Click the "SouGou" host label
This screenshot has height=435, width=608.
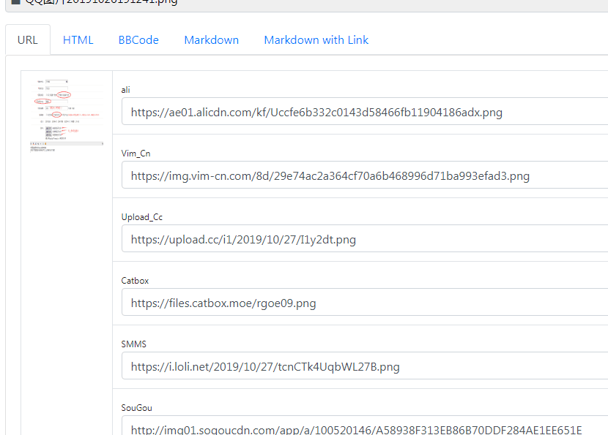pyautogui.click(x=136, y=407)
